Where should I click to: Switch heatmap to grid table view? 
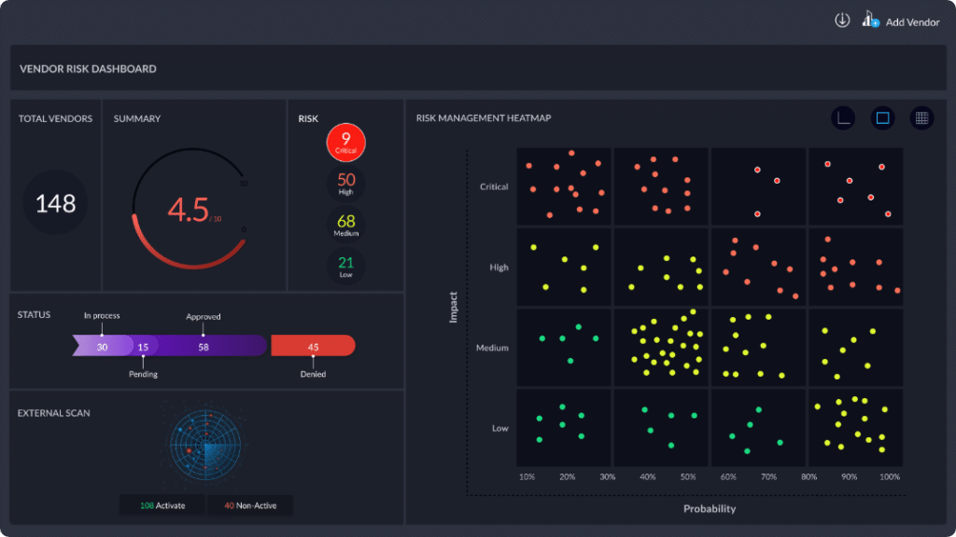point(921,118)
